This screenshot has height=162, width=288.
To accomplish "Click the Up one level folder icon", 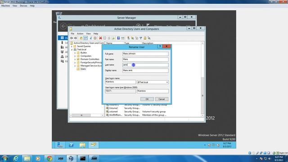I will 81,38.
